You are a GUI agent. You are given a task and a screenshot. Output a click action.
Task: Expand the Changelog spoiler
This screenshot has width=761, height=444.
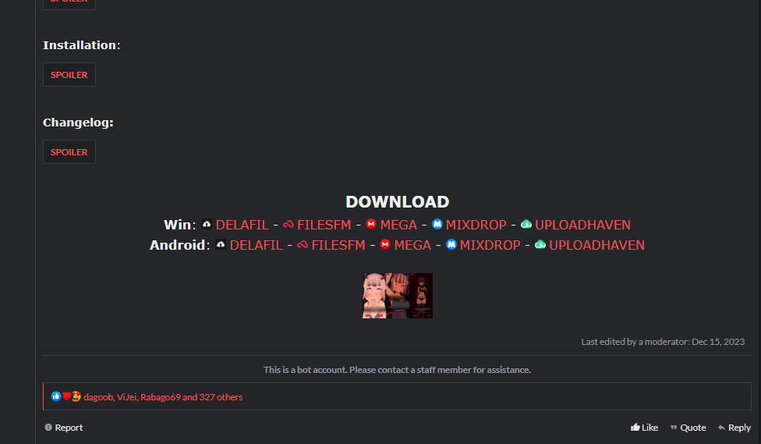pos(69,152)
